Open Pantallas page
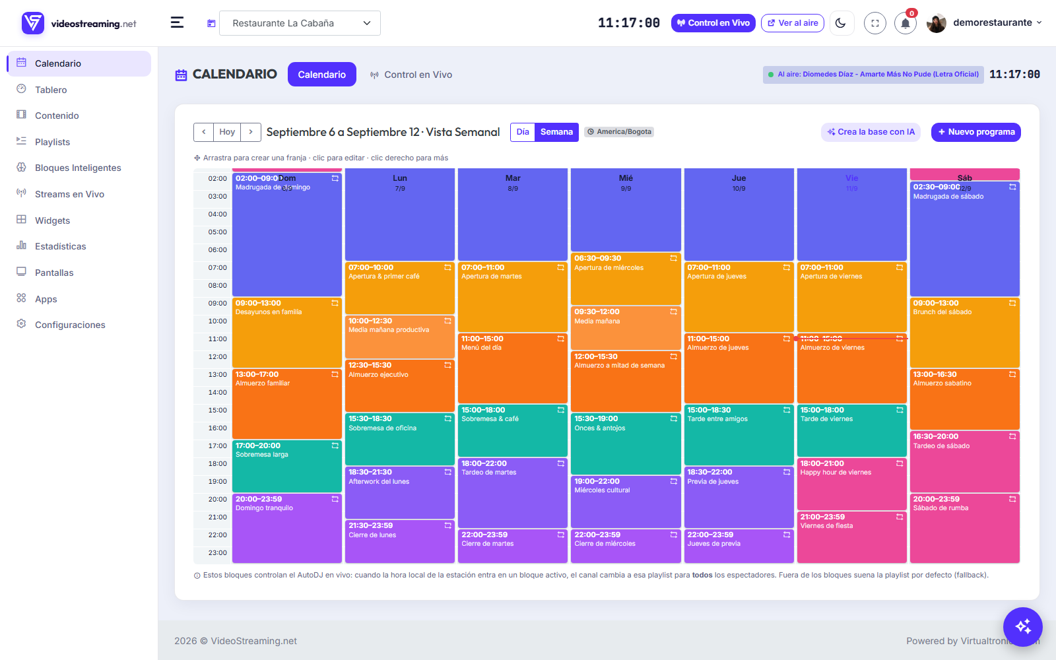Screen dimensions: 1056x660 click(x=79, y=273)
